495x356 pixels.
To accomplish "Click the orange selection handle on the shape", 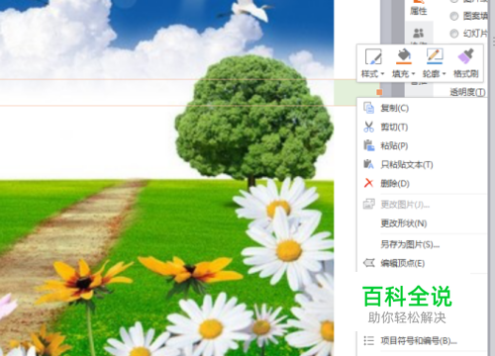I will point(379,92).
